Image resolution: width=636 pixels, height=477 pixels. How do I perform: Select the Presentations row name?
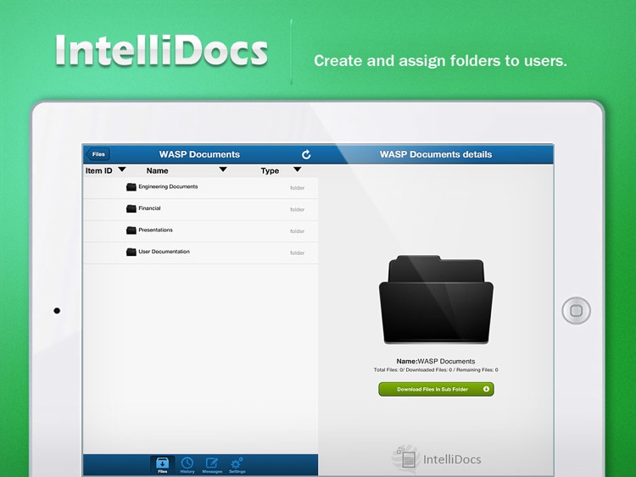point(155,230)
